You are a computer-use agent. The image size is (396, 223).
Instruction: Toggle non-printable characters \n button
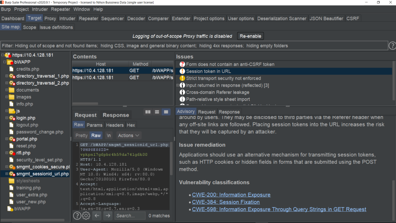click(x=109, y=136)
